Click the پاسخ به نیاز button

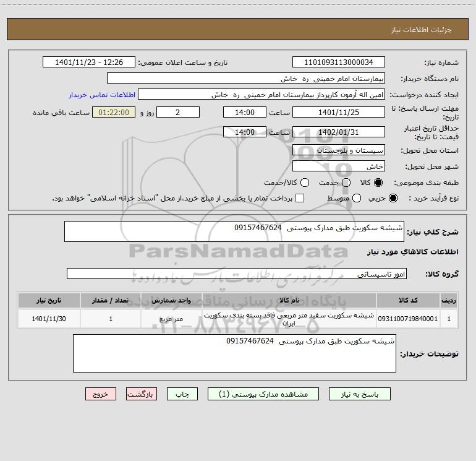[x=359, y=394]
